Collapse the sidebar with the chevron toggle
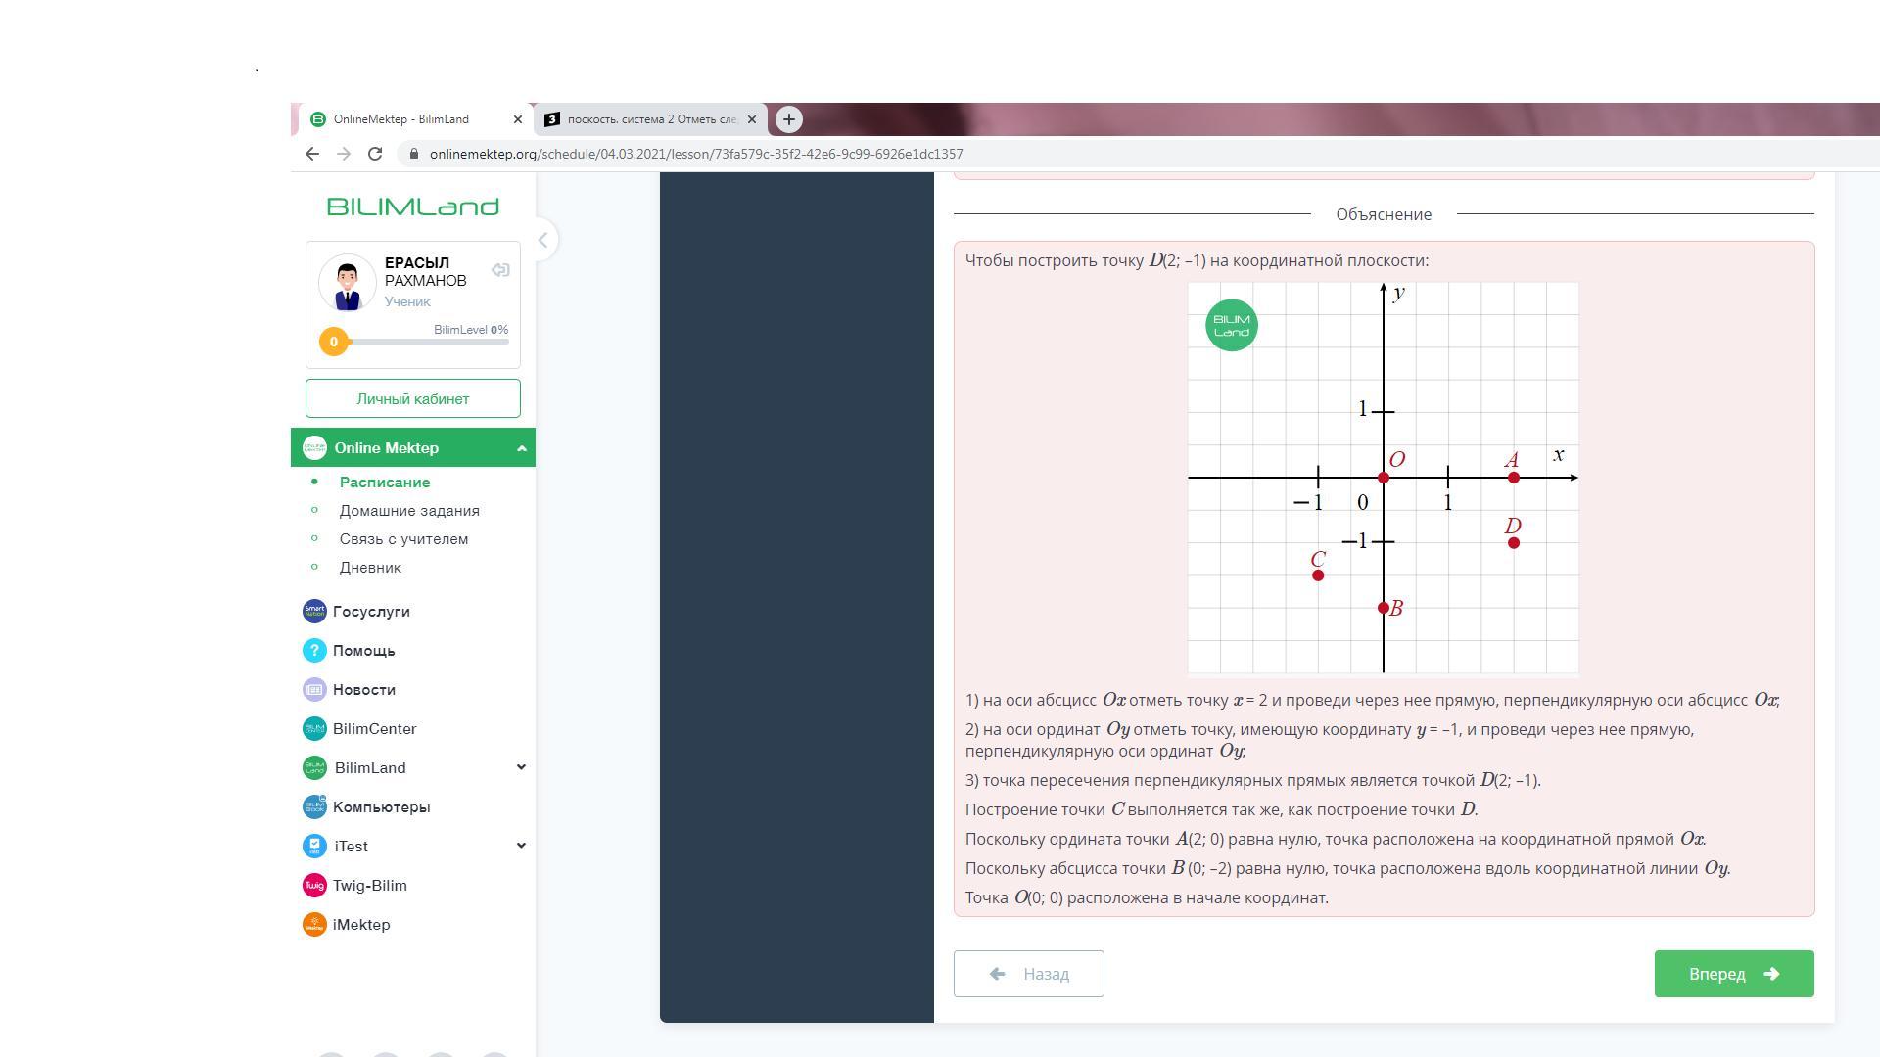 click(542, 240)
